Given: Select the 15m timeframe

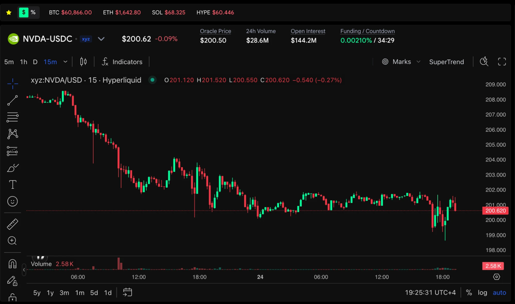Looking at the screenshot, I should tap(50, 62).
